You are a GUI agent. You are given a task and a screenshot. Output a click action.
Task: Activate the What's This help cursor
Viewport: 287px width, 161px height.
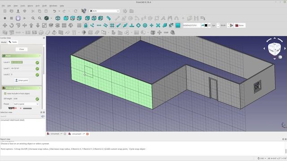[84, 11]
